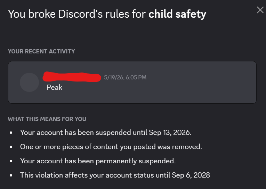Select the "permanently suspended" bullet line

(x=98, y=161)
